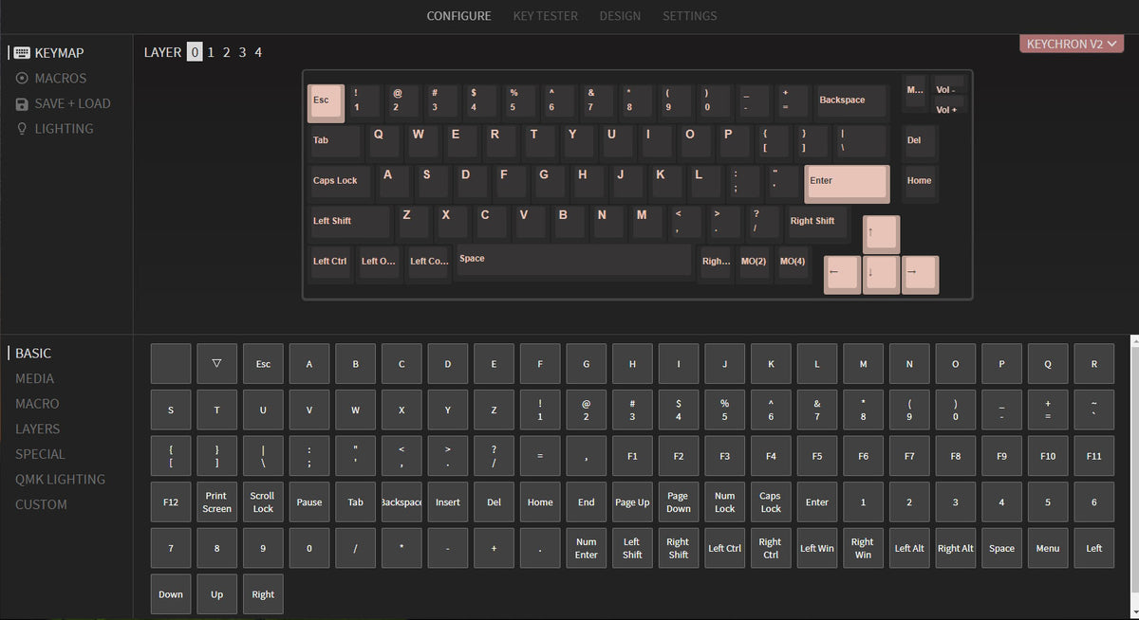Viewport: 1139px width, 620px height.
Task: Open the SETTINGS tab
Action: (x=689, y=16)
